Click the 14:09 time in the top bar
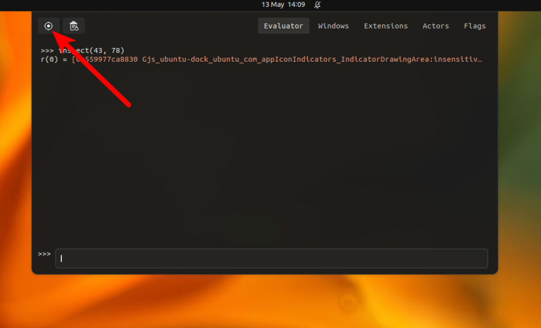This screenshot has height=328, width=541. point(296,5)
